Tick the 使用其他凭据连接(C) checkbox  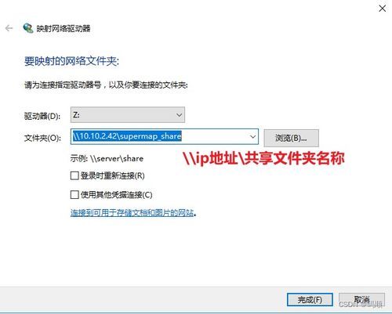74,194
